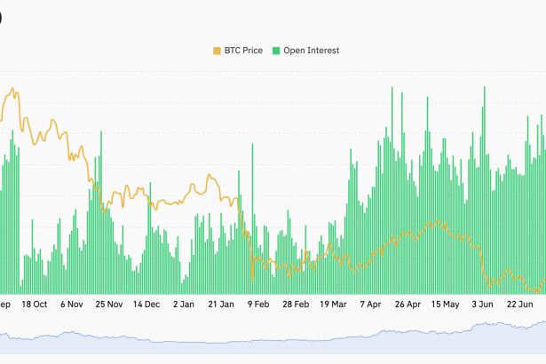Click the 21 Jan axis label
The image size is (546, 364).
tap(221, 305)
